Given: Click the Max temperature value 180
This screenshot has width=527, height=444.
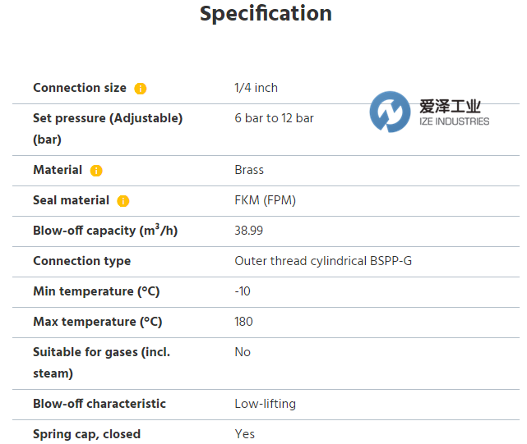Looking at the screenshot, I should (x=243, y=322).
